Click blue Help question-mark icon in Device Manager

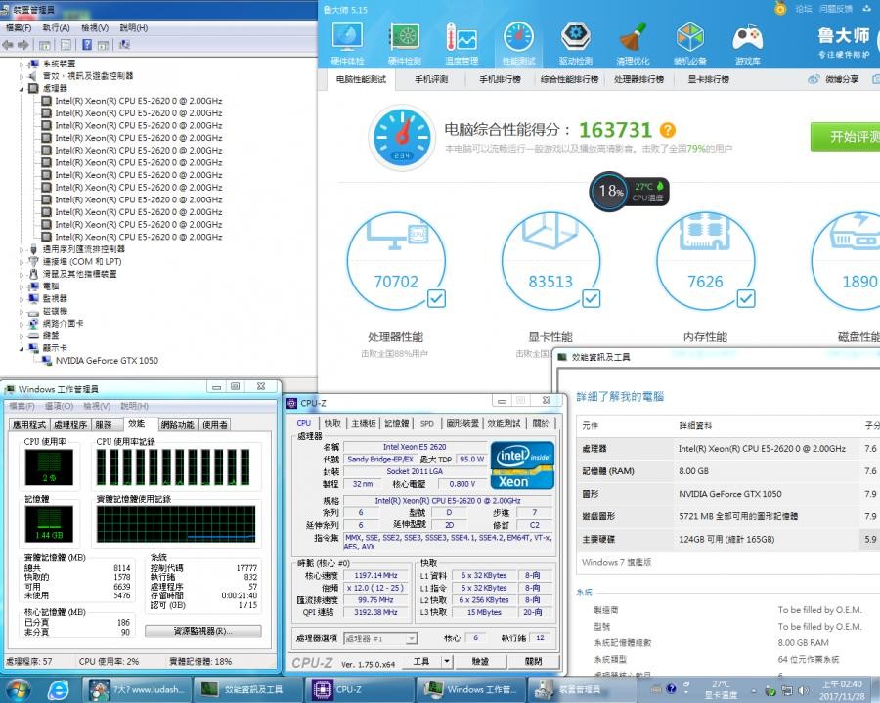point(87,45)
